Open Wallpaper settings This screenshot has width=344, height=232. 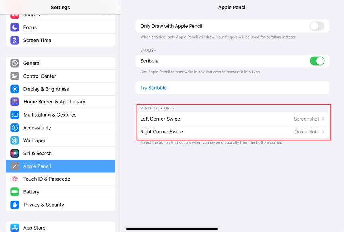(34, 140)
